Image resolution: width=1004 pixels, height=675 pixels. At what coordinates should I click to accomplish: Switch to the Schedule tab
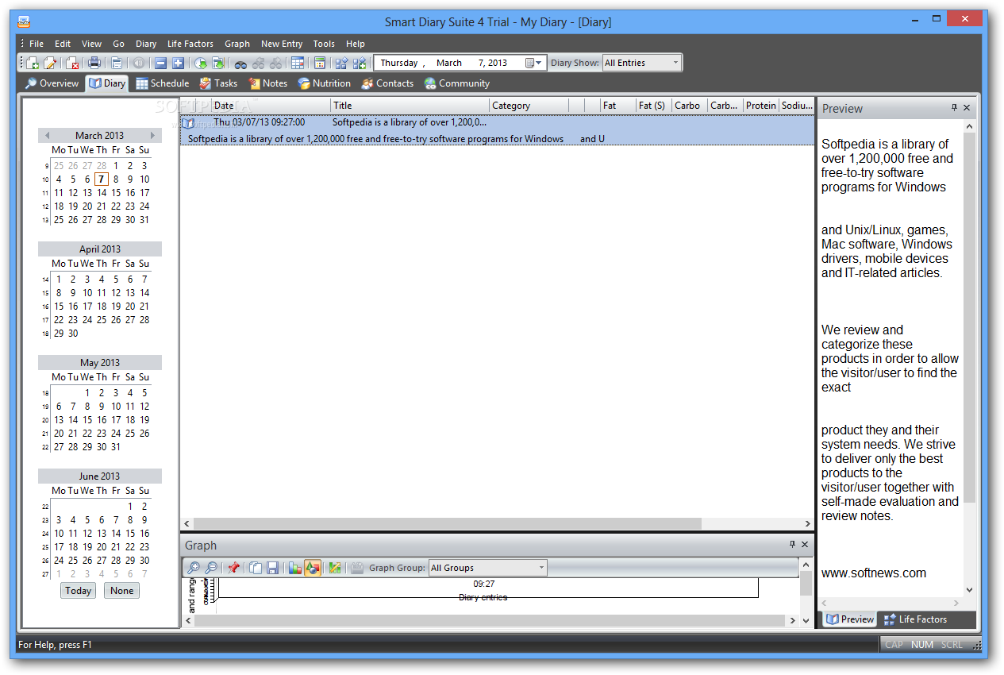pyautogui.click(x=163, y=83)
